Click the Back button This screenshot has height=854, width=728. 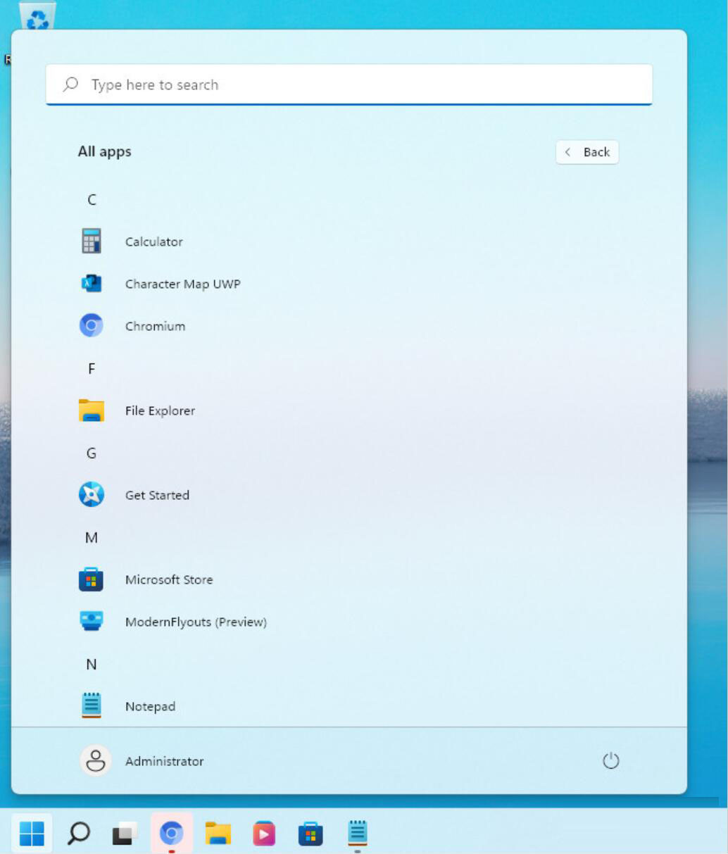click(x=587, y=152)
